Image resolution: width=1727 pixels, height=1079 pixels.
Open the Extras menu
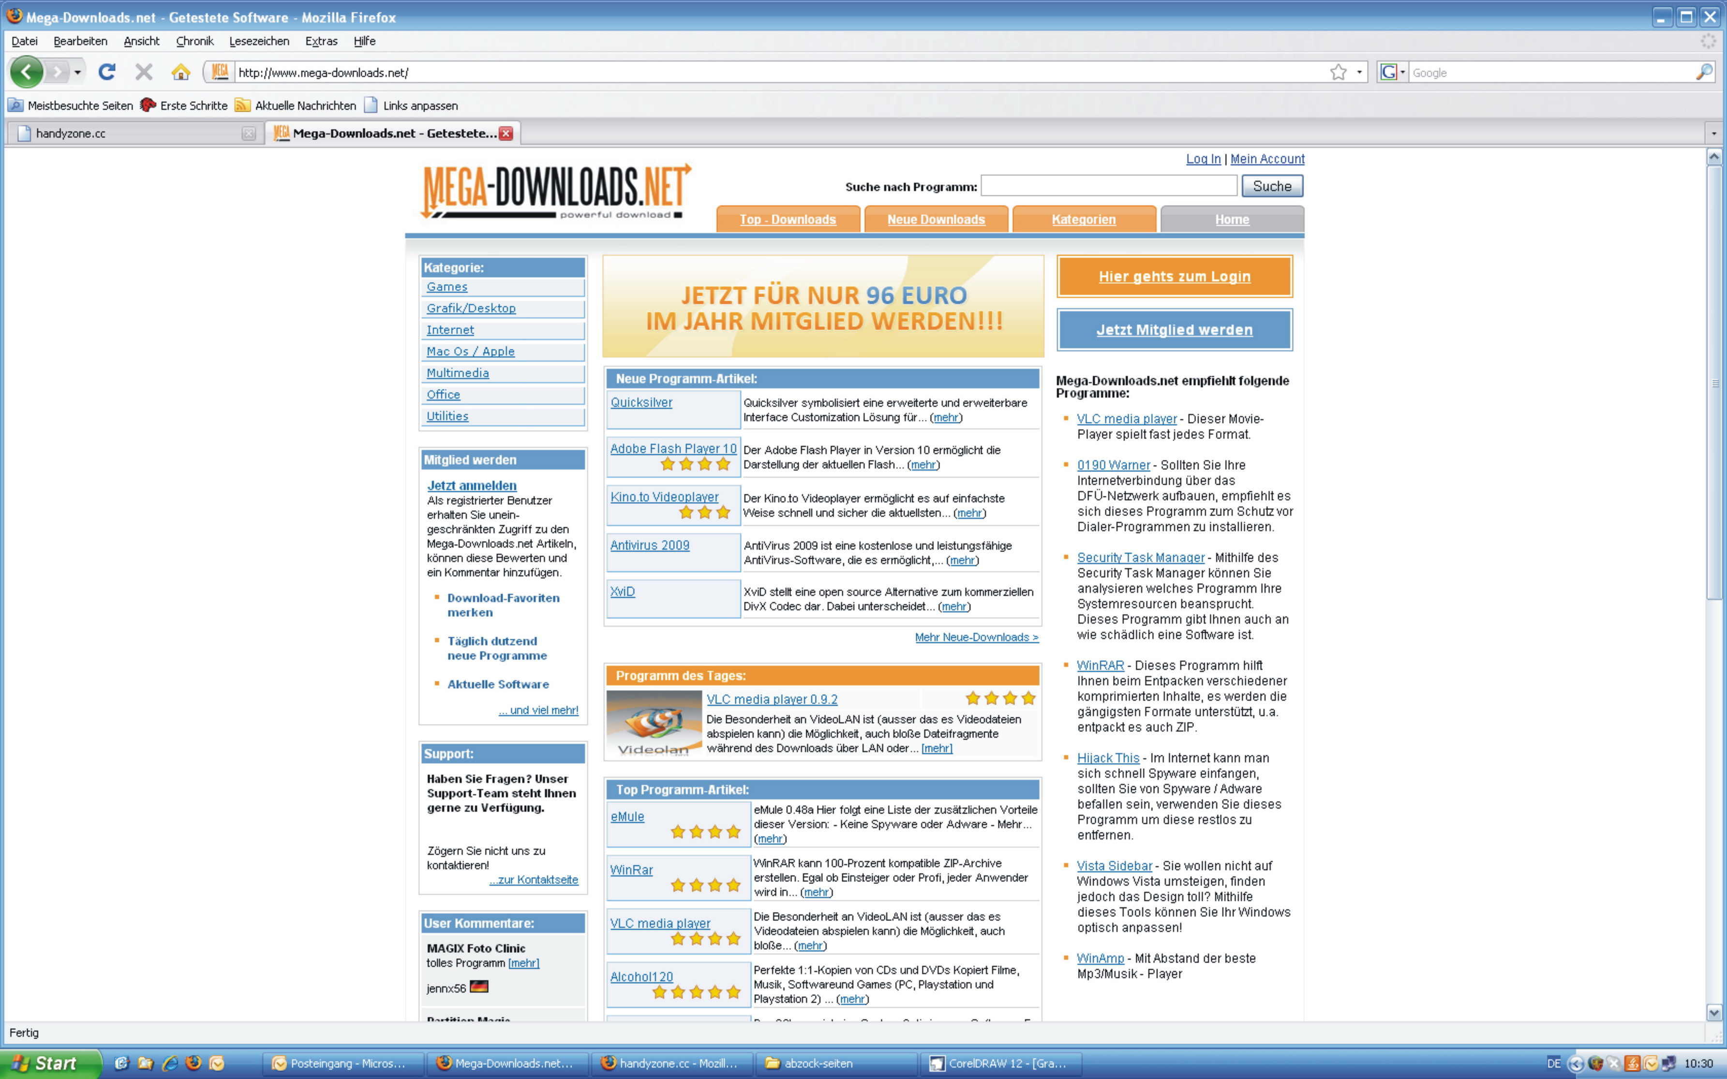coord(321,42)
